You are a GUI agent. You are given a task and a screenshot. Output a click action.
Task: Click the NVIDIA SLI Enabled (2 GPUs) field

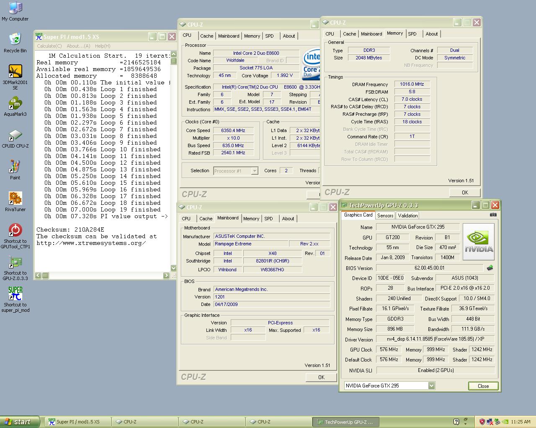click(x=435, y=370)
